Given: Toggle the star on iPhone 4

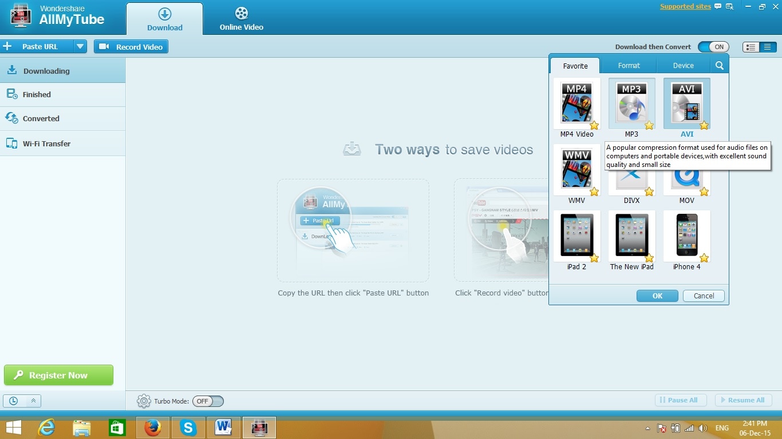Looking at the screenshot, I should pyautogui.click(x=704, y=258).
